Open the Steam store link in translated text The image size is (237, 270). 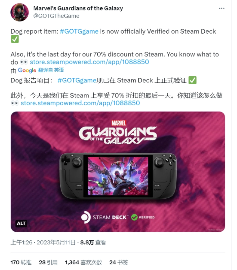click(x=80, y=103)
